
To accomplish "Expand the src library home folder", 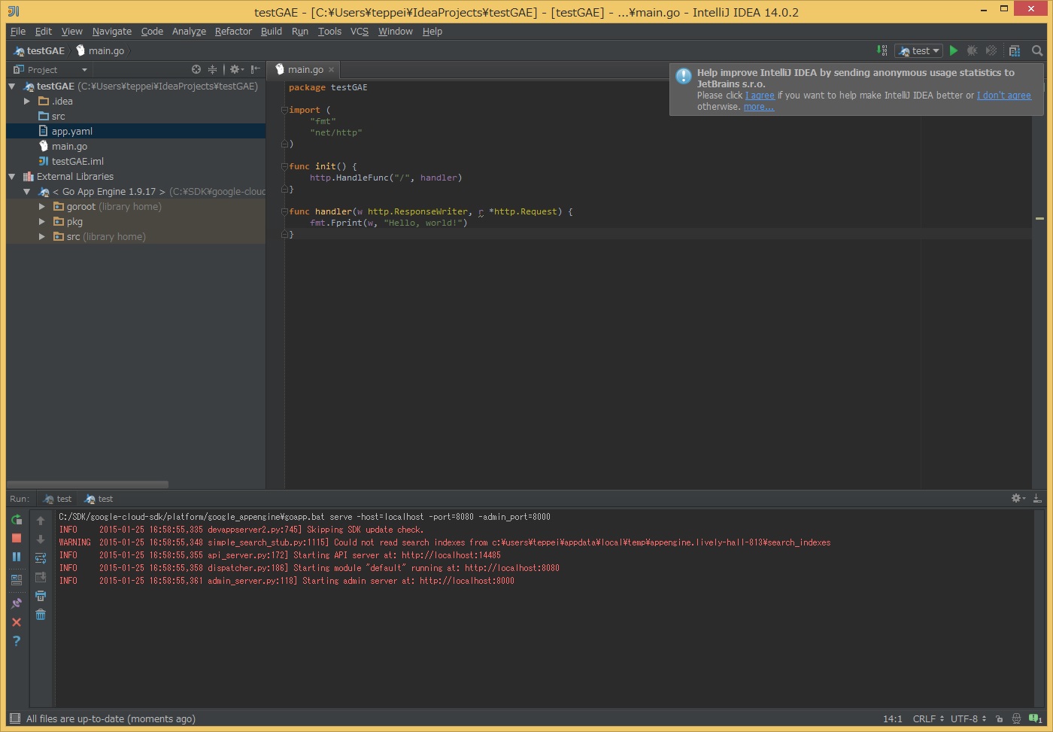I will tap(42, 236).
